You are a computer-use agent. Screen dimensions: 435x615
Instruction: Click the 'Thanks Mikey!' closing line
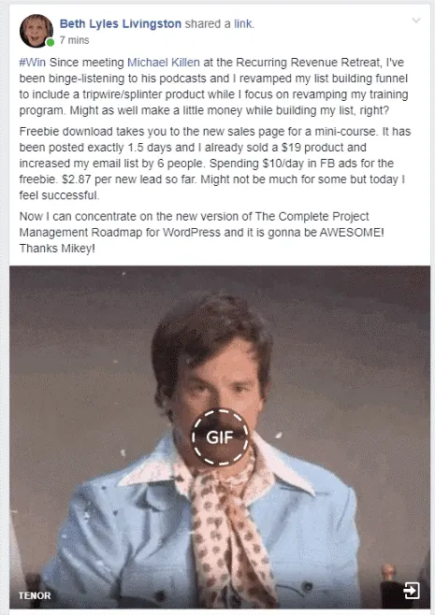click(x=57, y=249)
